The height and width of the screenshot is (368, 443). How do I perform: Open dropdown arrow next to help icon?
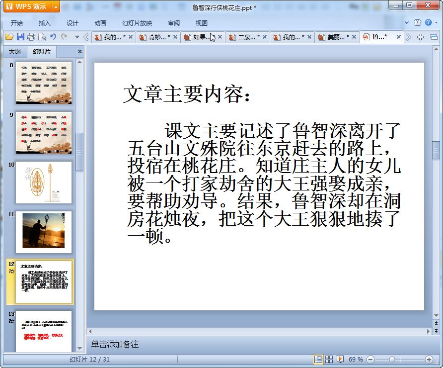(436, 23)
